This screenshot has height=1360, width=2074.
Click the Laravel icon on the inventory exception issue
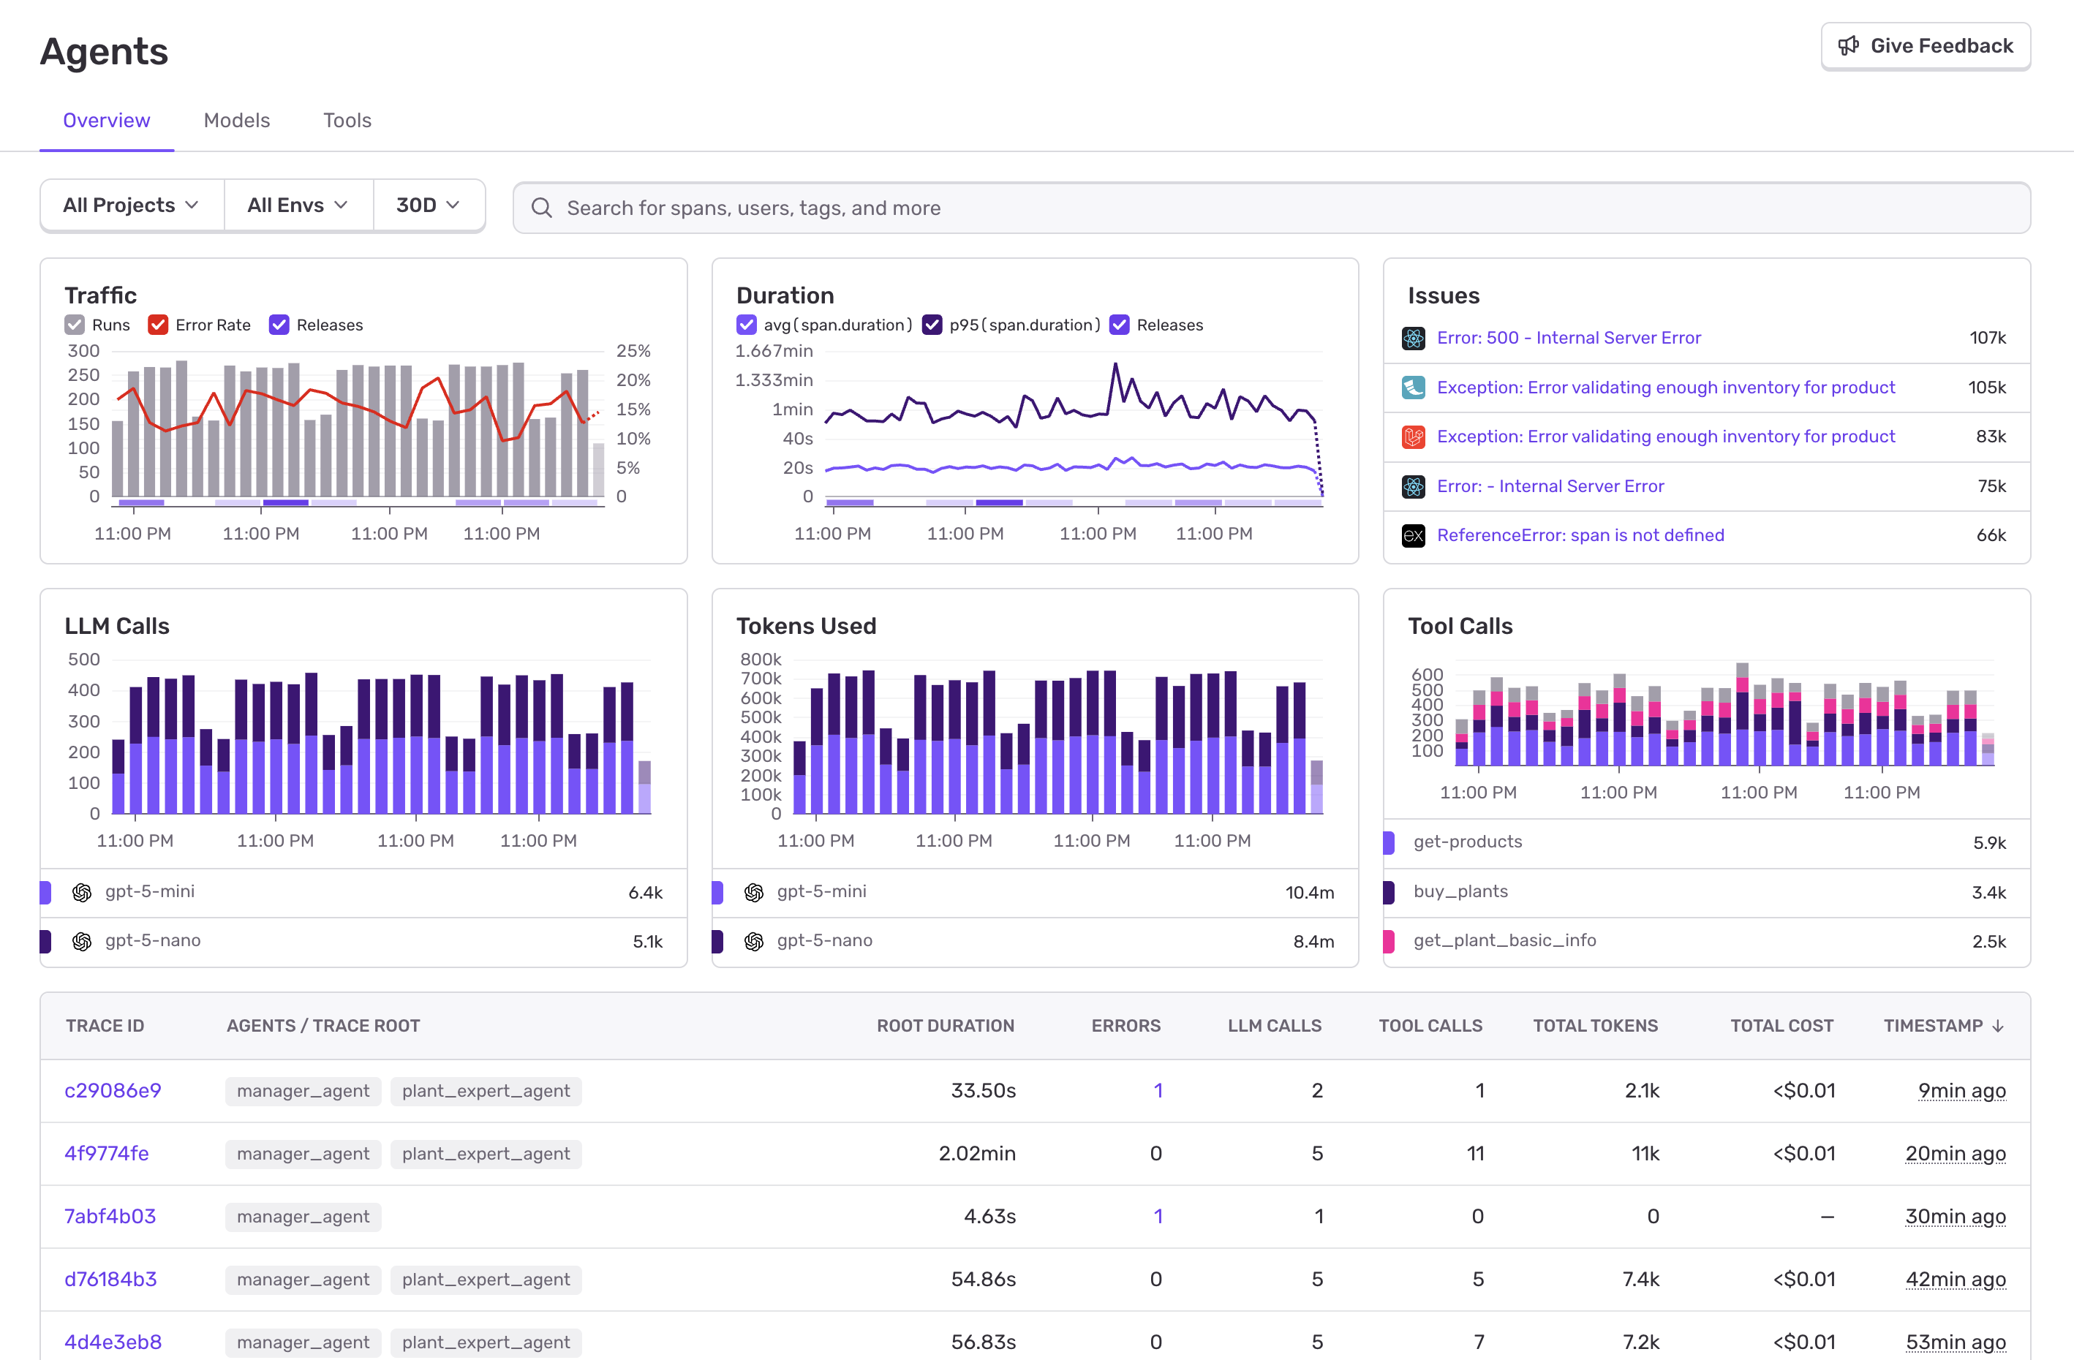[x=1414, y=437]
